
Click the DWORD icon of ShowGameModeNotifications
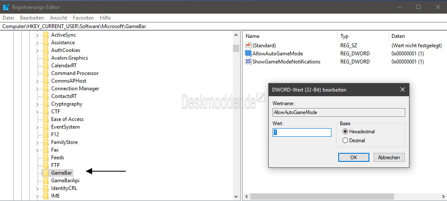[248, 61]
